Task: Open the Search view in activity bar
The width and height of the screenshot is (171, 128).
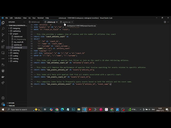Action: [x=3, y=29]
